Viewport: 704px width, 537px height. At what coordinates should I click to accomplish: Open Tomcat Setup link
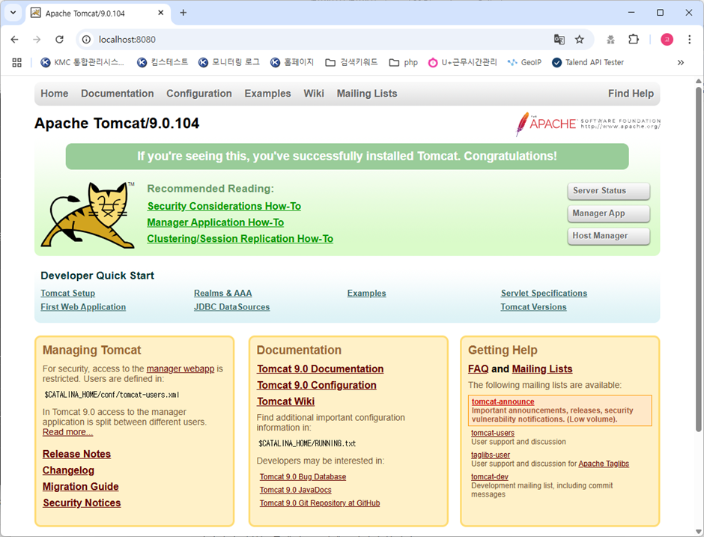click(x=68, y=293)
